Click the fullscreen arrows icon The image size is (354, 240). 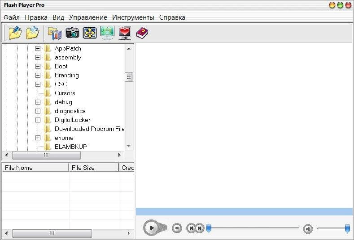tap(90, 33)
